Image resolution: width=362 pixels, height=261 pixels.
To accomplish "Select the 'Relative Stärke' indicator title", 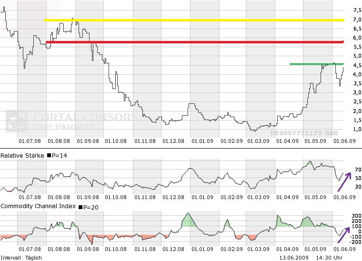I will pos(22,156).
